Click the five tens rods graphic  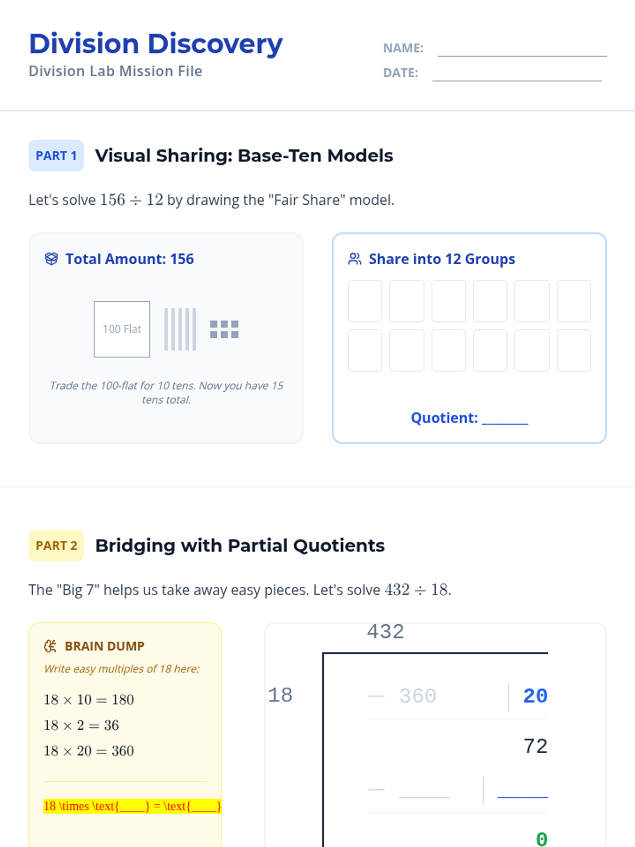click(x=180, y=329)
